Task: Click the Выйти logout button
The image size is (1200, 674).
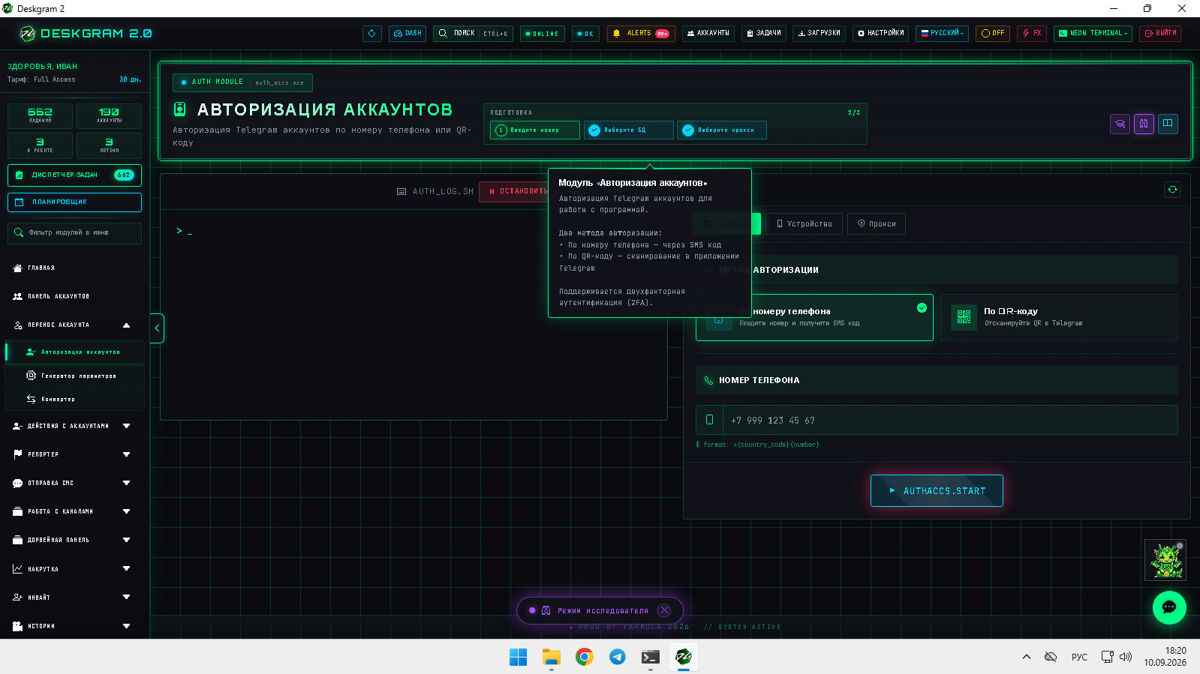Action: click(x=1160, y=34)
